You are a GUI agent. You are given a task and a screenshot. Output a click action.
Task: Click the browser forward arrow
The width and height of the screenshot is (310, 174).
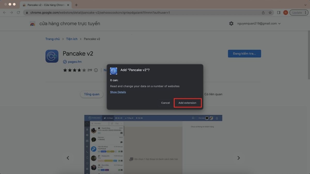click(11, 12)
